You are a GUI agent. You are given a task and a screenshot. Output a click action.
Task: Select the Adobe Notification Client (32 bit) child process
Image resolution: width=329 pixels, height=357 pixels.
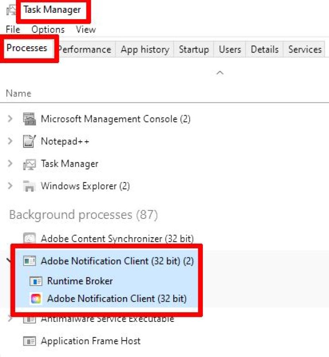(x=164, y=298)
